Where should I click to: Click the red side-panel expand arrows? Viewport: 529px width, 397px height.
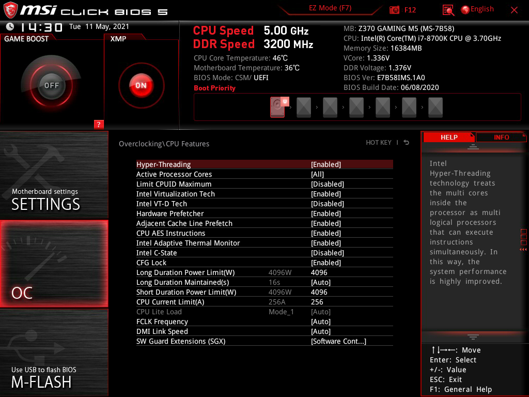tap(523, 250)
